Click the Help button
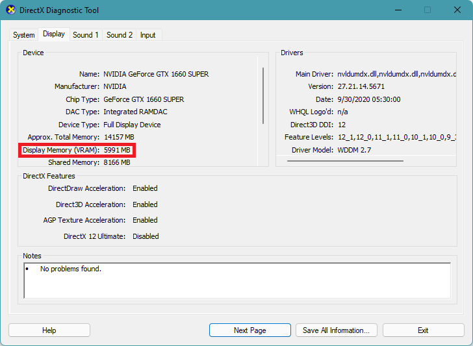 click(x=49, y=330)
